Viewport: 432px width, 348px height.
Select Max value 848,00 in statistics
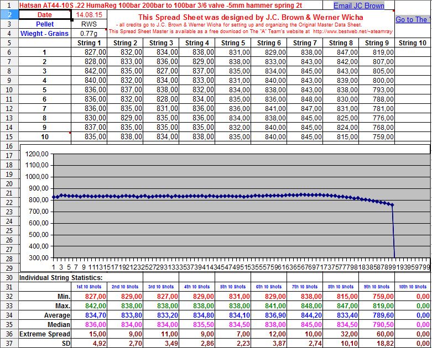coord(305,305)
